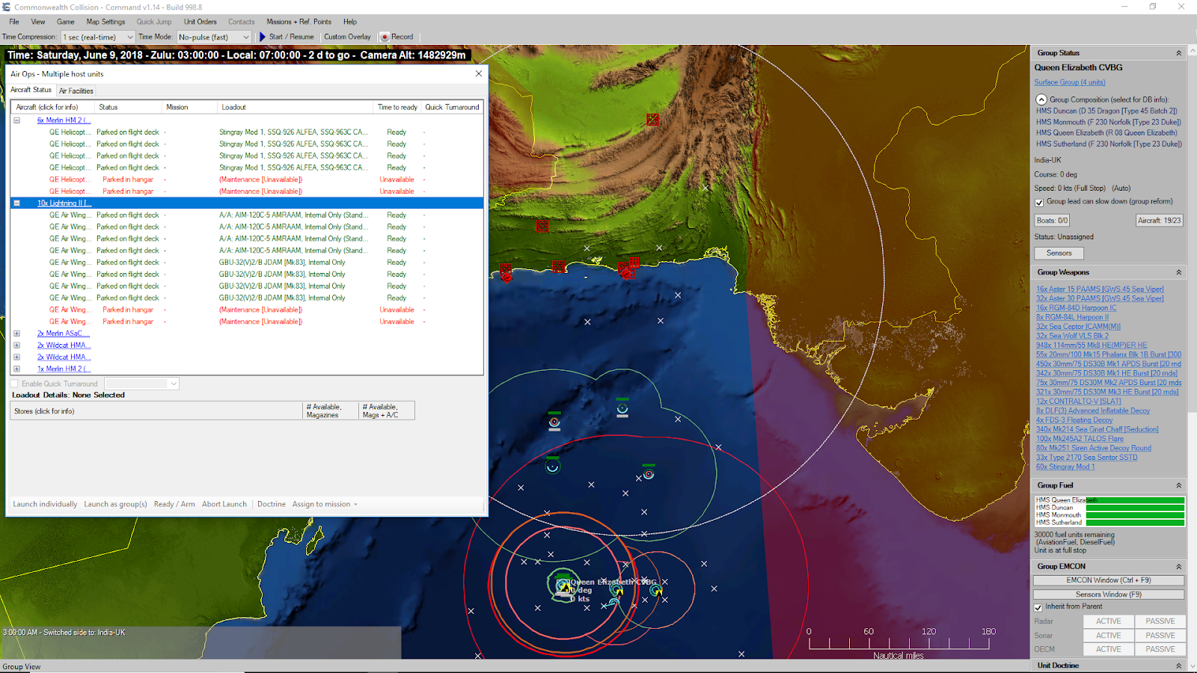Open the Assign to mission dropdown
Screen dimensions: 1197x673
click(x=325, y=504)
